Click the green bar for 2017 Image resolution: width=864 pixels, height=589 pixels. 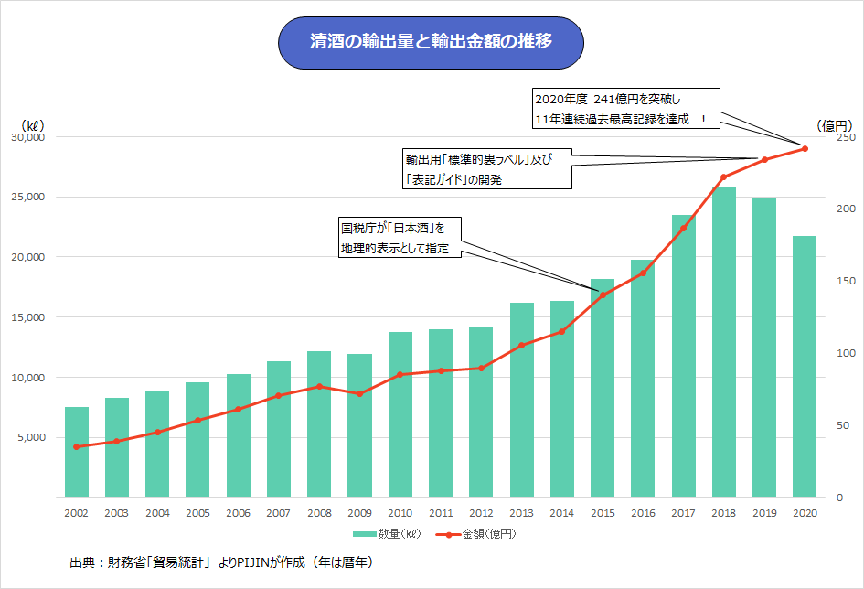pos(683,356)
